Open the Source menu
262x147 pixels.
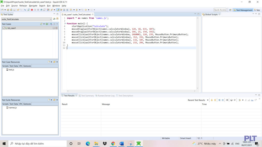tap(14, 6)
